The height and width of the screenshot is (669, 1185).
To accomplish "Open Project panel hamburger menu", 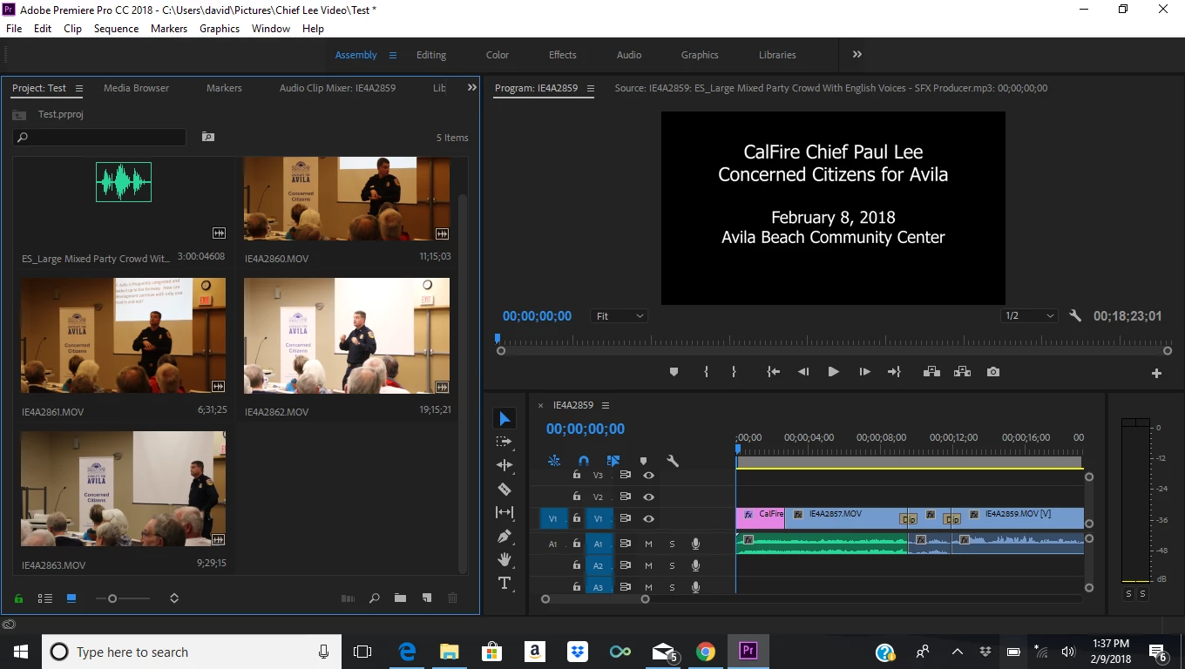I will pos(79,88).
